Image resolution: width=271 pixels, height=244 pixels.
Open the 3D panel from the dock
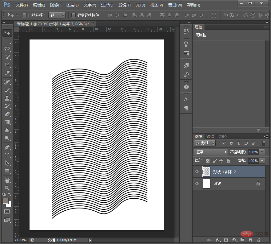[x=186, y=87]
